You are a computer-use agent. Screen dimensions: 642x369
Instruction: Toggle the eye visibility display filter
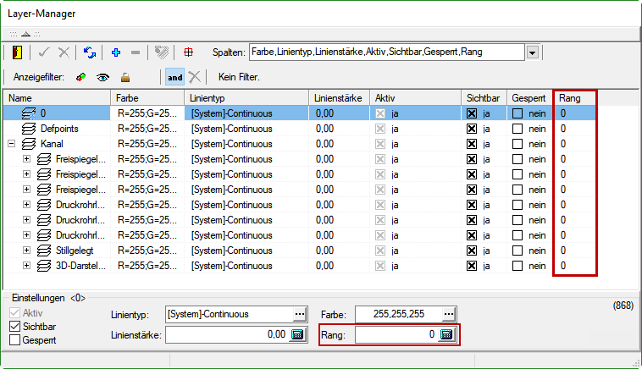coord(103,77)
